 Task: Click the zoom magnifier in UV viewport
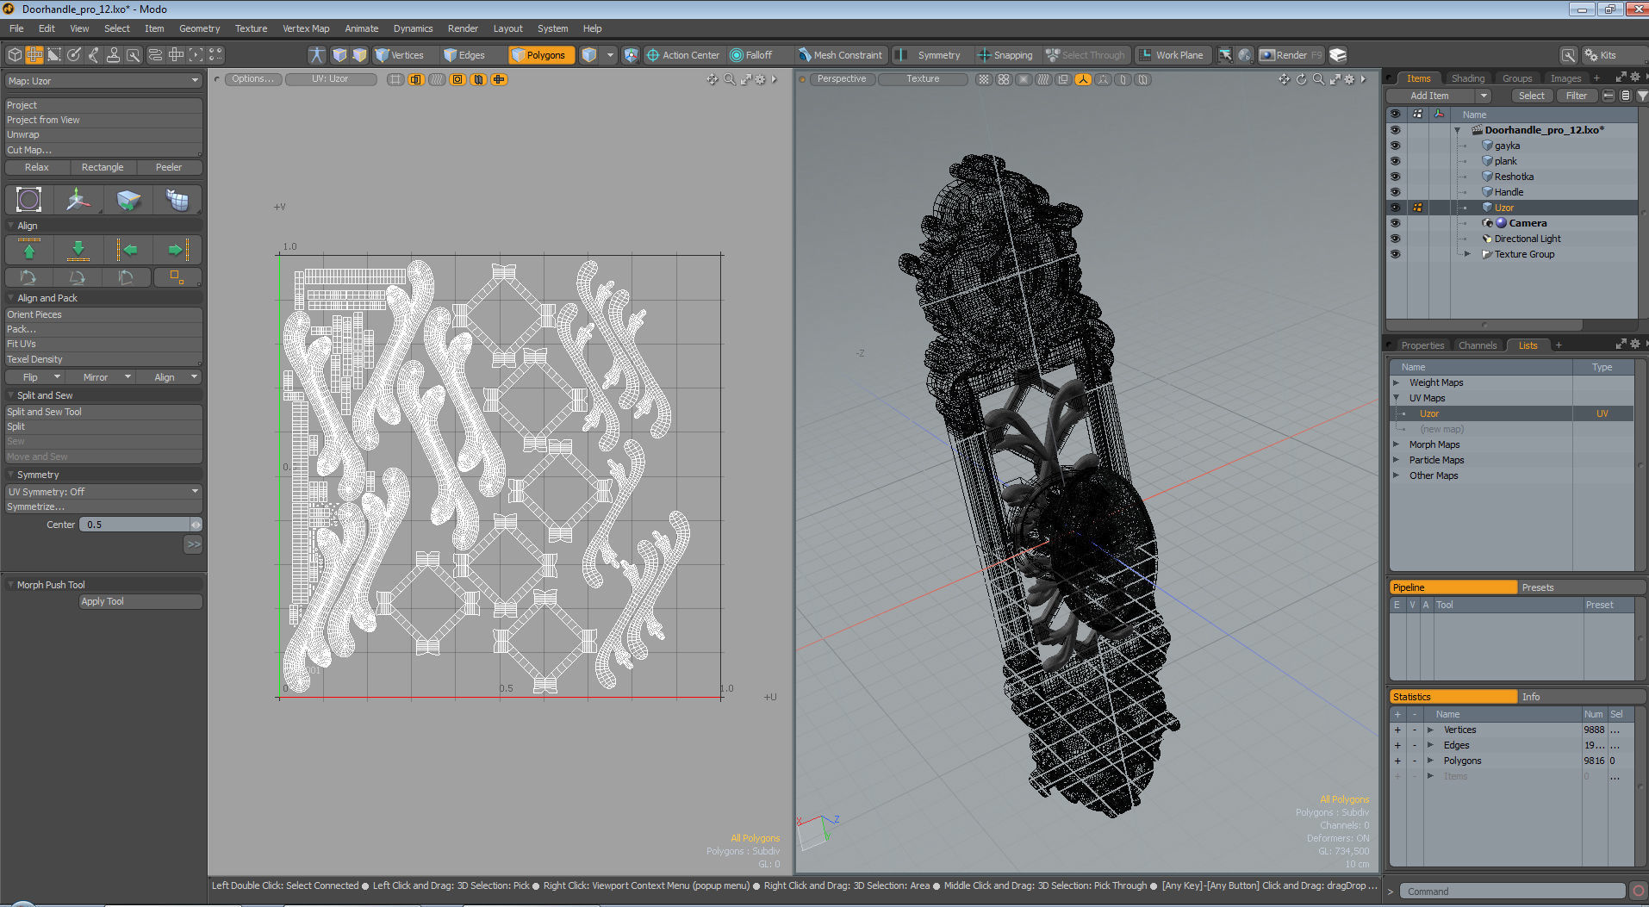tap(730, 79)
